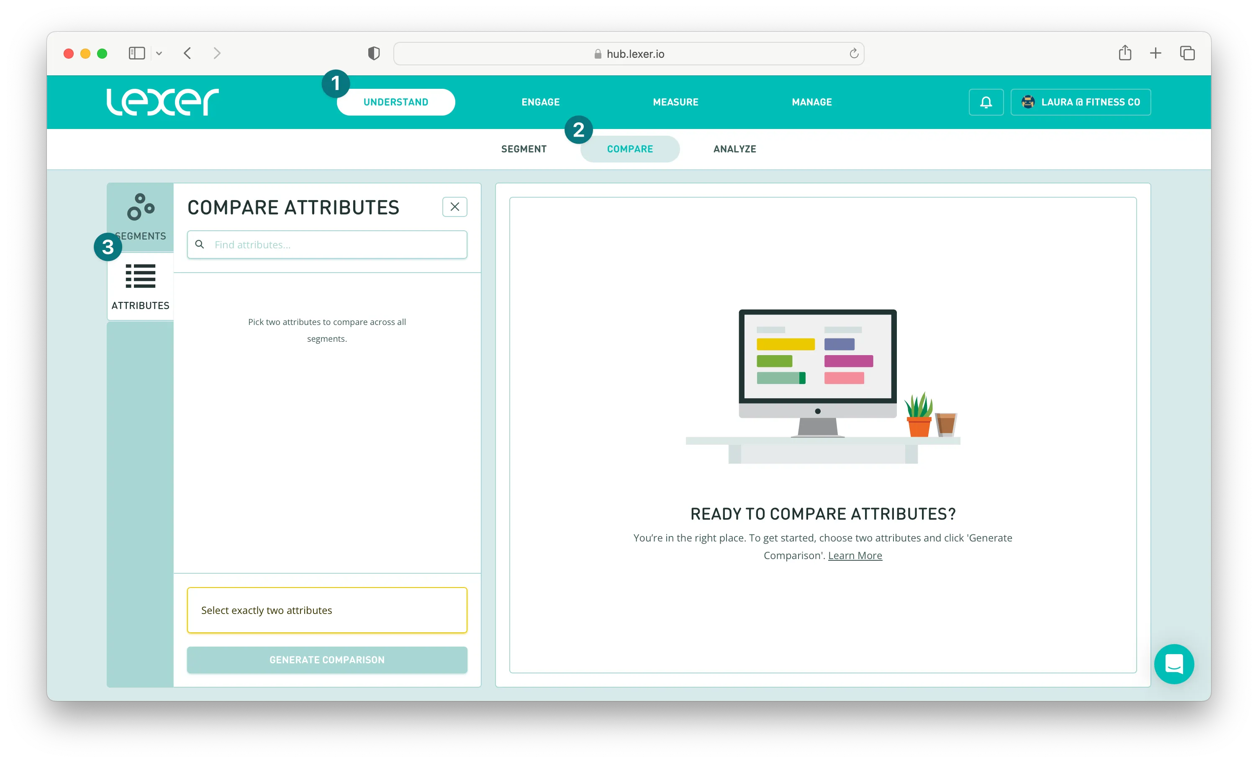
Task: Follow the Learn More link
Action: tap(855, 556)
